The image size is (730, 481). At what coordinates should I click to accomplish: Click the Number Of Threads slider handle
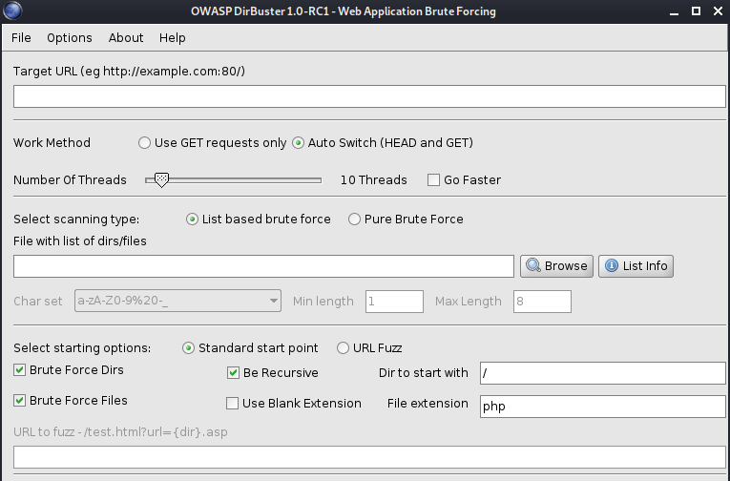click(161, 179)
